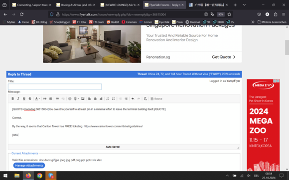
Task: Insert an image via toolbar
Action: pos(83,99)
